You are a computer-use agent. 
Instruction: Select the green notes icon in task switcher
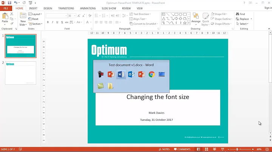(x=100, y=86)
